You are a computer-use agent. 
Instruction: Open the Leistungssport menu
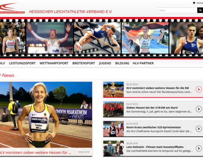pyautogui.click(x=22, y=63)
